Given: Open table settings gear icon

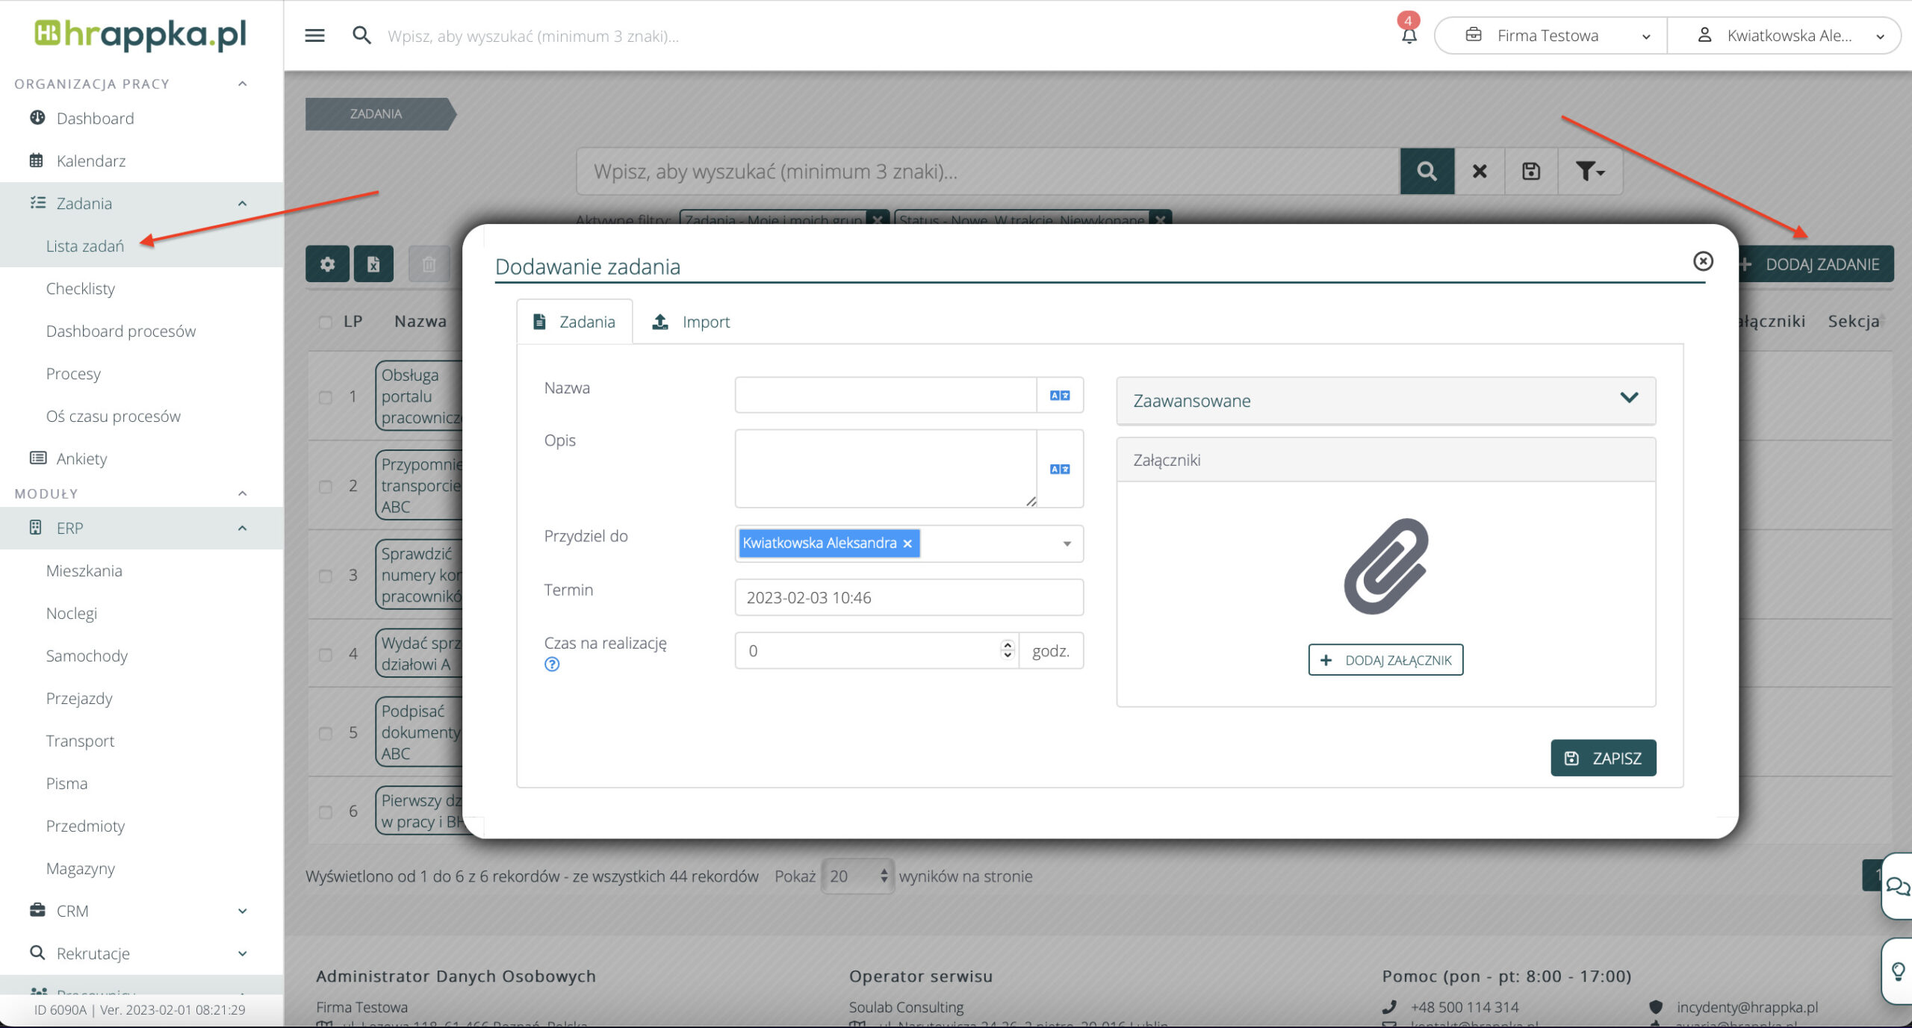Looking at the screenshot, I should coord(327,264).
